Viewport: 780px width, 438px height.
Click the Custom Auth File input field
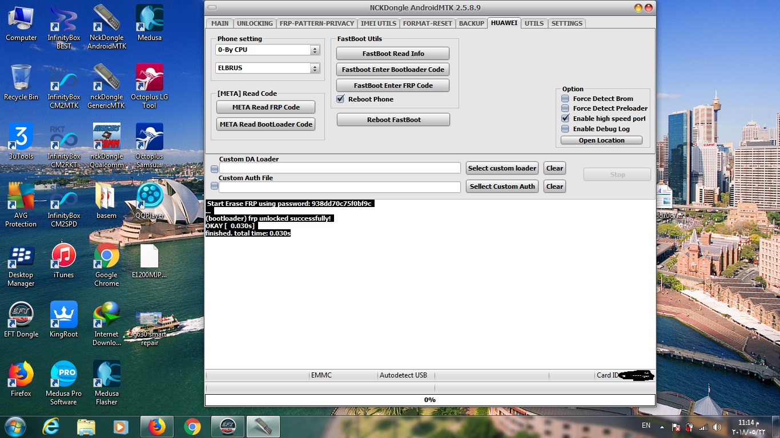[x=340, y=187]
